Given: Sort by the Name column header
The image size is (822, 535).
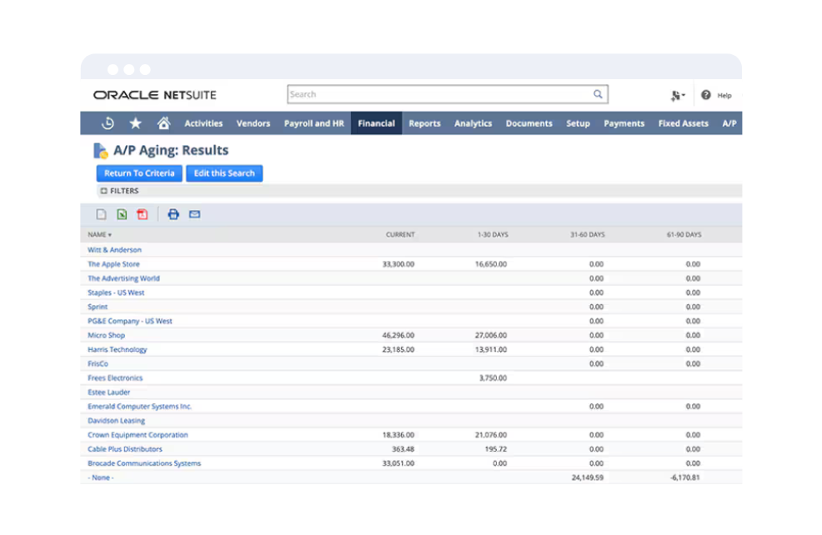Looking at the screenshot, I should [x=99, y=235].
